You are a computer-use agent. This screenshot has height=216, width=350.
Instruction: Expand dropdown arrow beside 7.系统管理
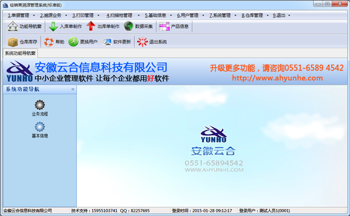pyautogui.click(x=235, y=15)
